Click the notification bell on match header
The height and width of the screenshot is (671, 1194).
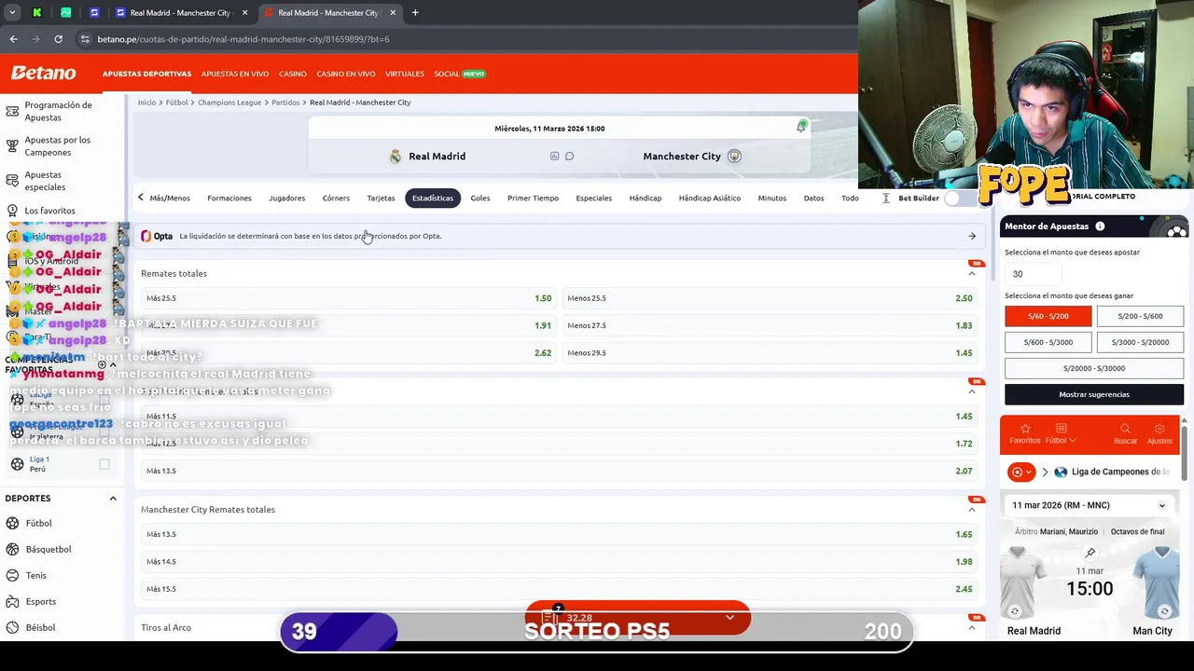[x=801, y=127]
